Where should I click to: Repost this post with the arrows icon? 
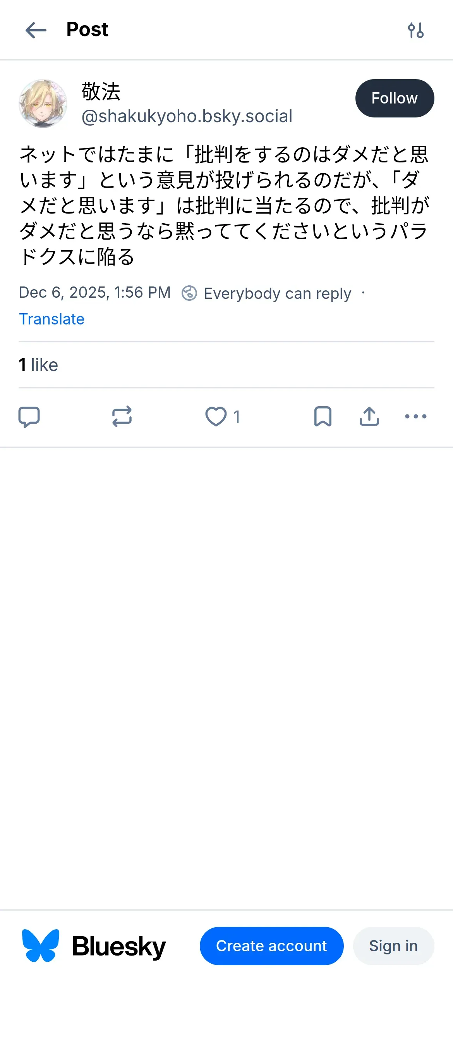pyautogui.click(x=122, y=417)
